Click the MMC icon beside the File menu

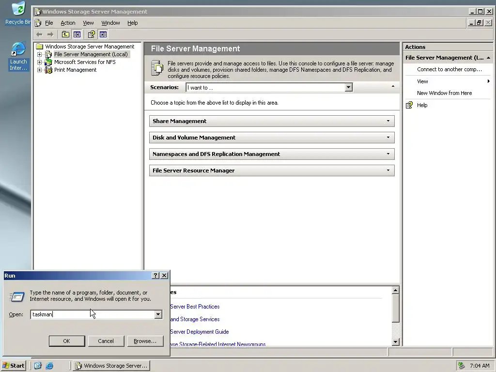tap(38, 23)
